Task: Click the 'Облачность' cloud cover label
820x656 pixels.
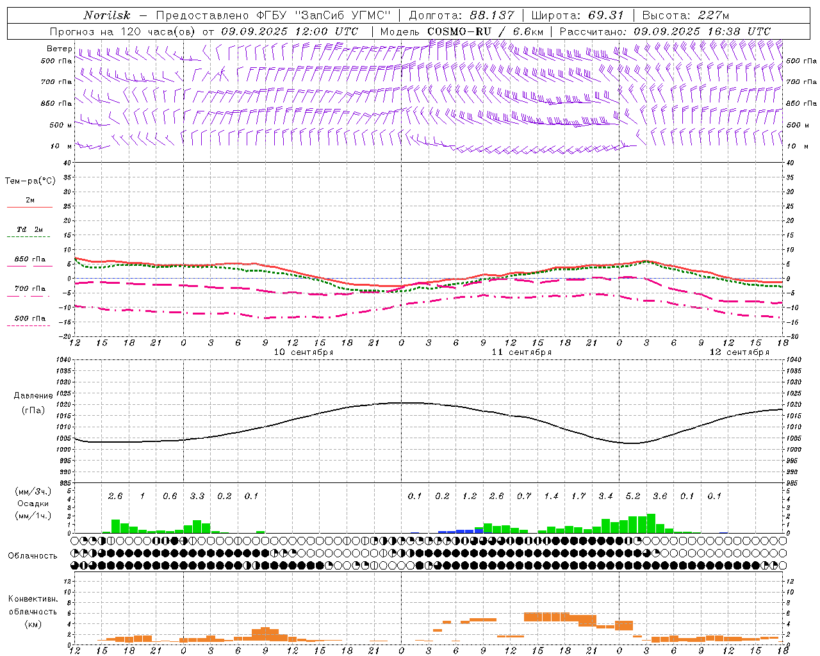Action: pyautogui.click(x=33, y=556)
